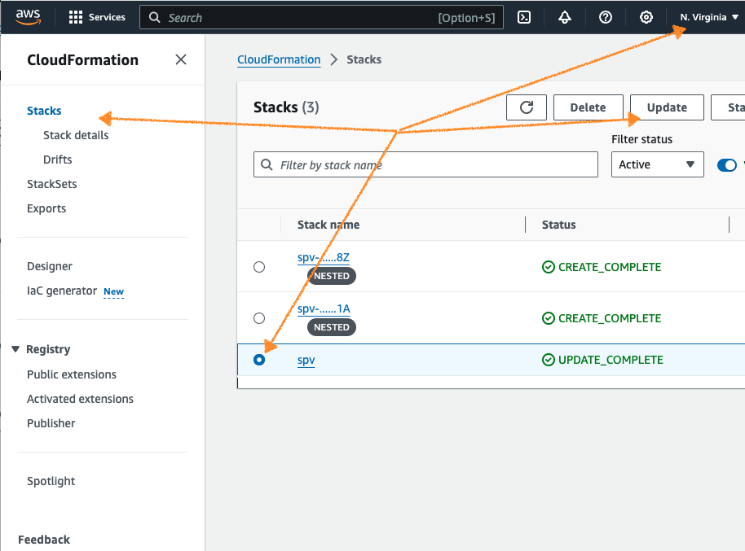
Task: Click the Feedback link
Action: 44,540
